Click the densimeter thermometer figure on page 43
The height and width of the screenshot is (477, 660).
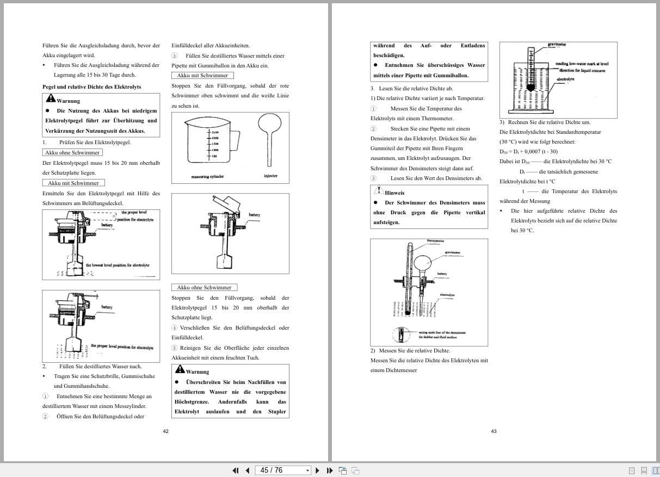(x=429, y=292)
